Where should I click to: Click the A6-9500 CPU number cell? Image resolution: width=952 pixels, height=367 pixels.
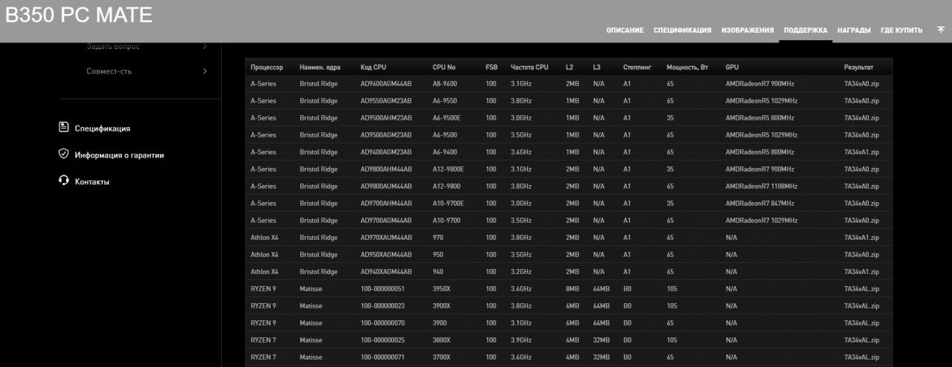(445, 135)
